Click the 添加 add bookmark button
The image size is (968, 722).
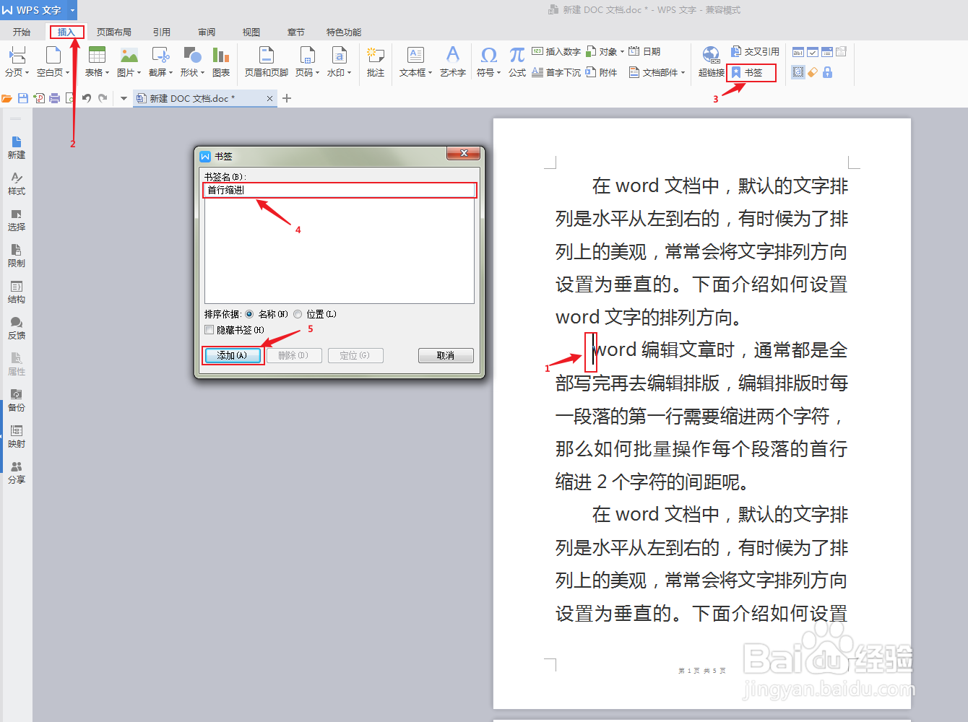[233, 355]
